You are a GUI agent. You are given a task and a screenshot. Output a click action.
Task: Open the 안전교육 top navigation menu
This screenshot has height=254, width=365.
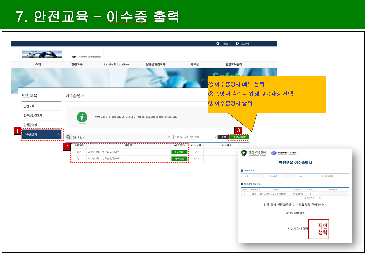point(77,65)
